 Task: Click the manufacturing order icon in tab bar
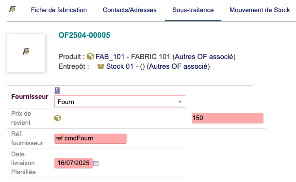13,9
